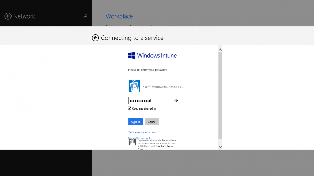Click the Workplace heading
Image resolution: width=314 pixels, height=176 pixels.
tap(119, 16)
